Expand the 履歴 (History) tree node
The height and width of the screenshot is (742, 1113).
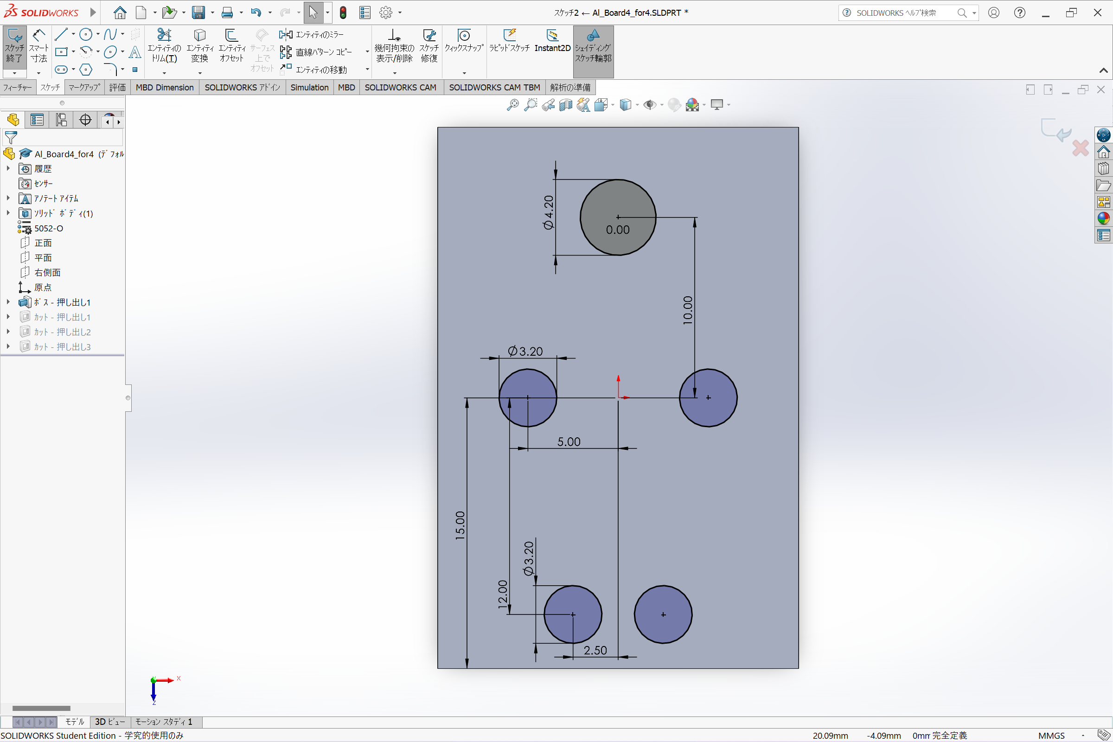[8, 168]
